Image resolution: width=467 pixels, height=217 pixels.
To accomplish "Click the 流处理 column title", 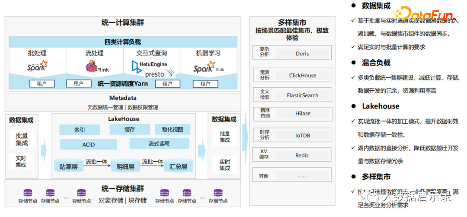I will [x=94, y=53].
